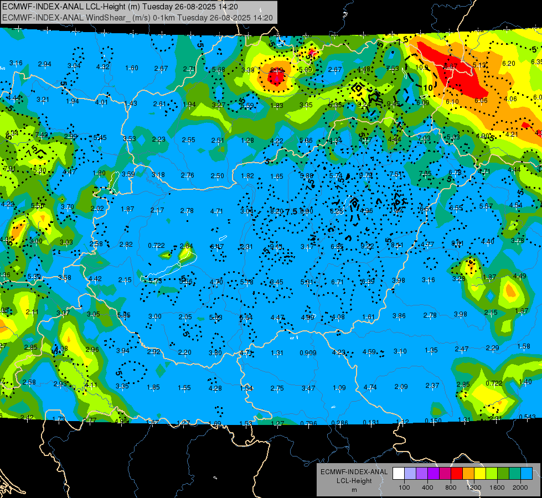Click the grid value 2.37
The image size is (542, 498).
coord(432,385)
